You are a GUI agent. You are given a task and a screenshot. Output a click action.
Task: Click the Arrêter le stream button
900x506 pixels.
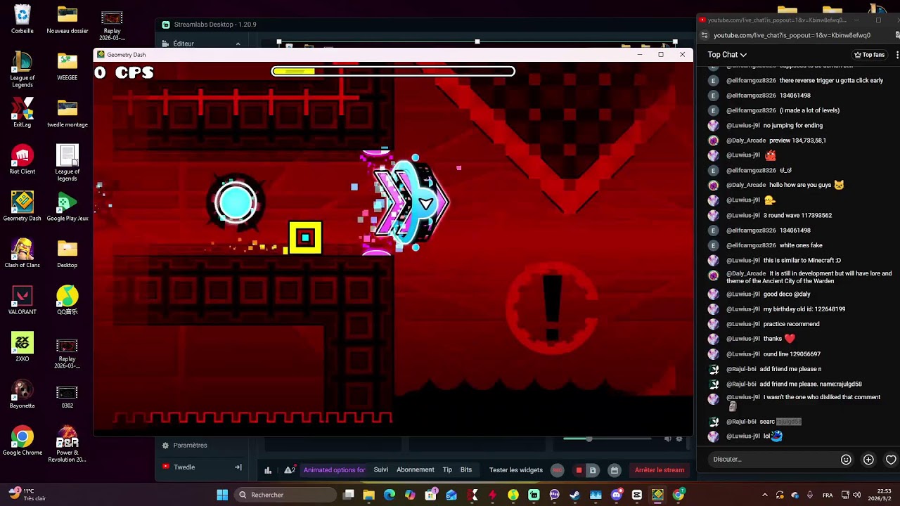click(x=660, y=470)
